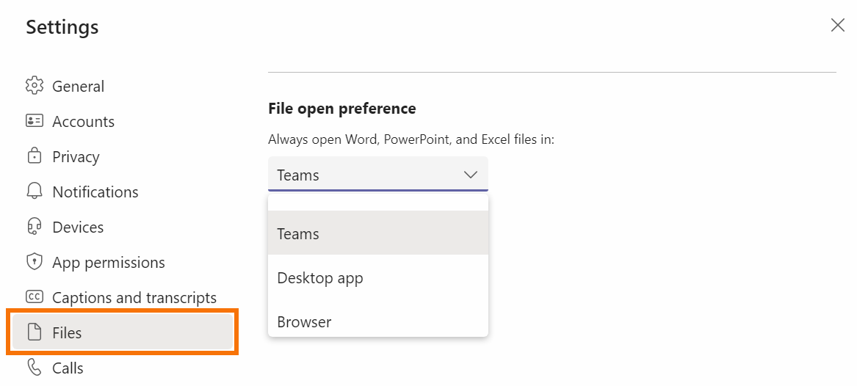Click the dropdown chevron arrow
Screen dimensions: 857x386
click(x=470, y=175)
